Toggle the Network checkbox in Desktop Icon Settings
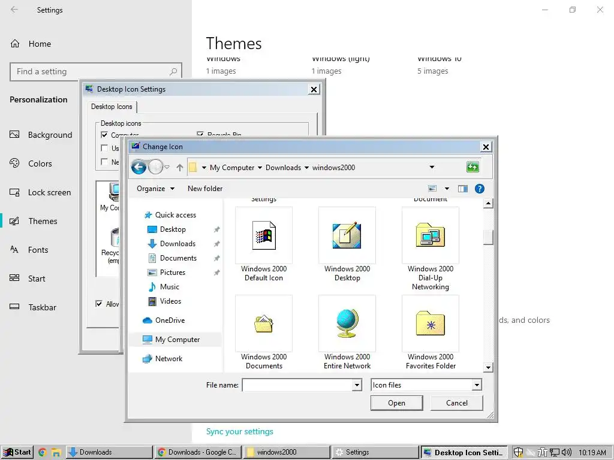The height and width of the screenshot is (460, 614). pos(104,162)
